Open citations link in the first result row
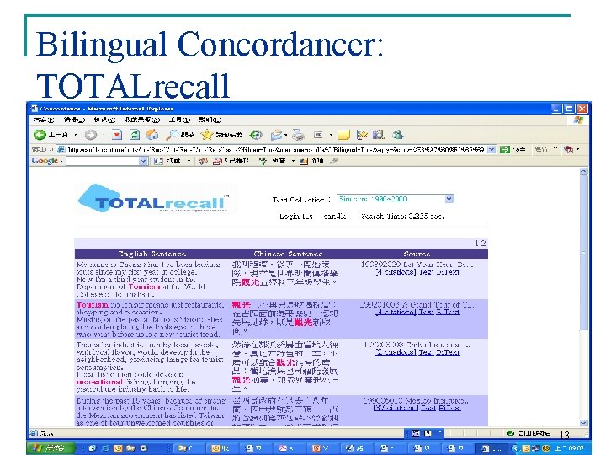 coord(396,272)
